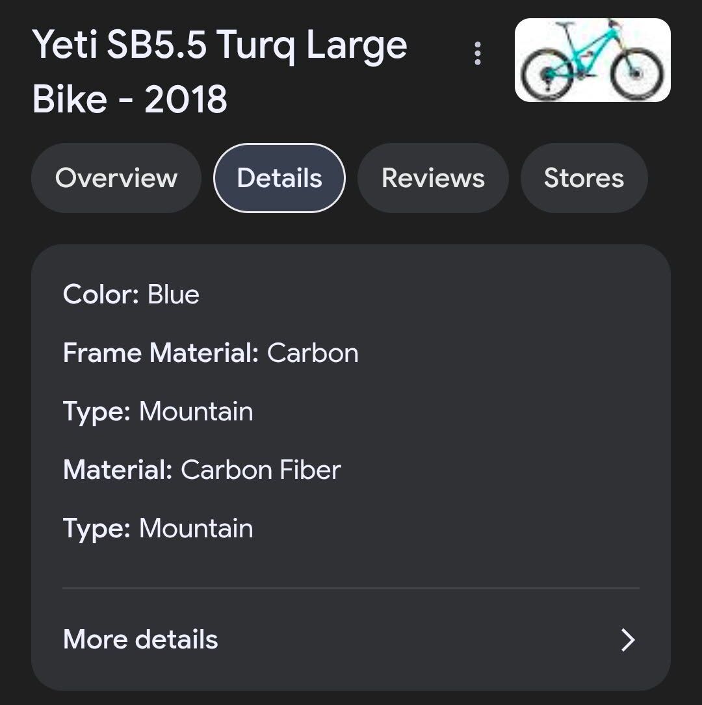
Task: Open the Reviews tab
Action: 433,178
